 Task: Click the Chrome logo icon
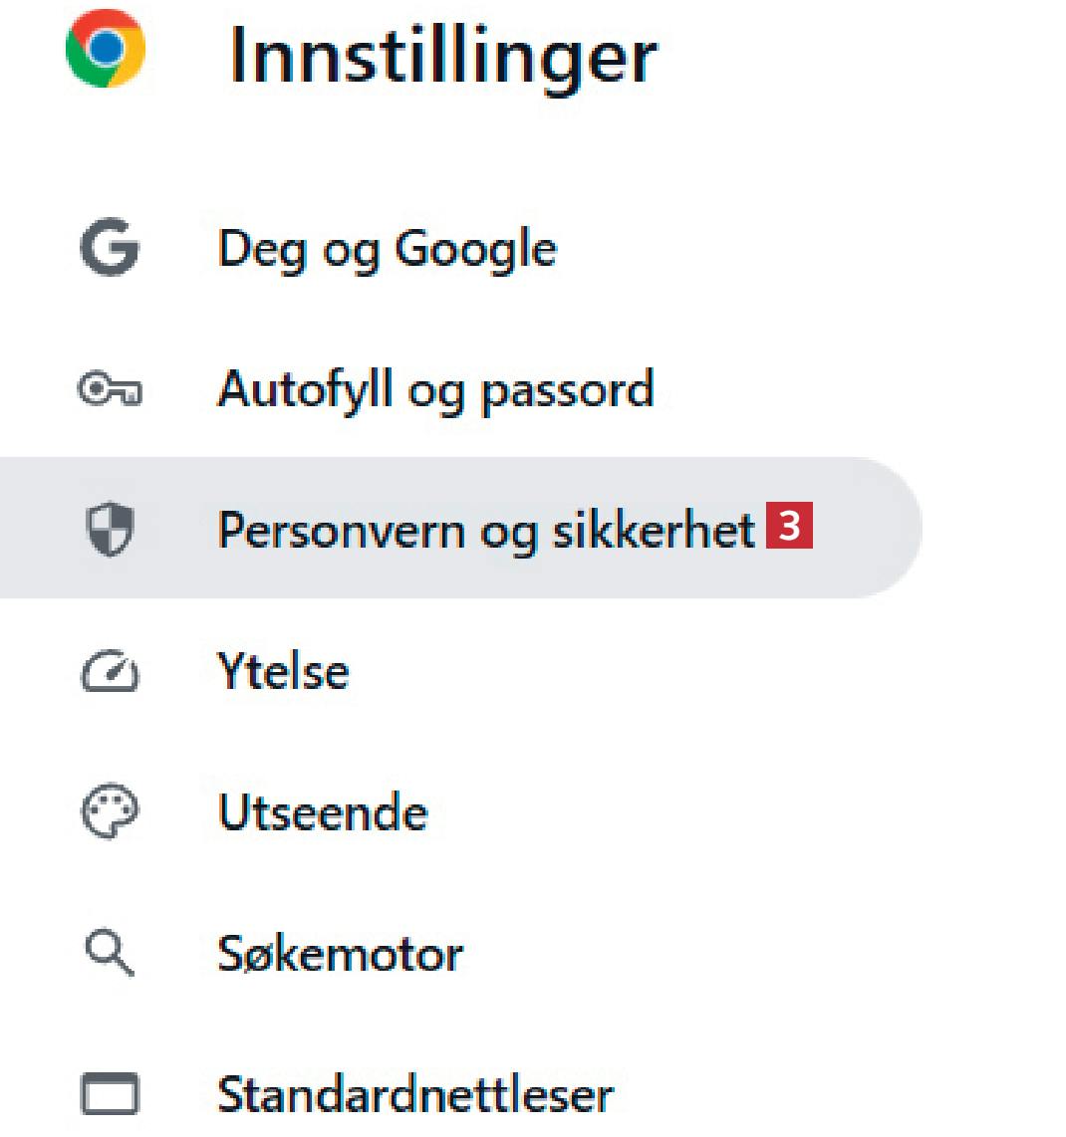coord(106,50)
